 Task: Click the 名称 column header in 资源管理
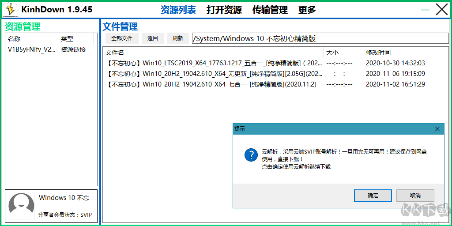click(32, 39)
